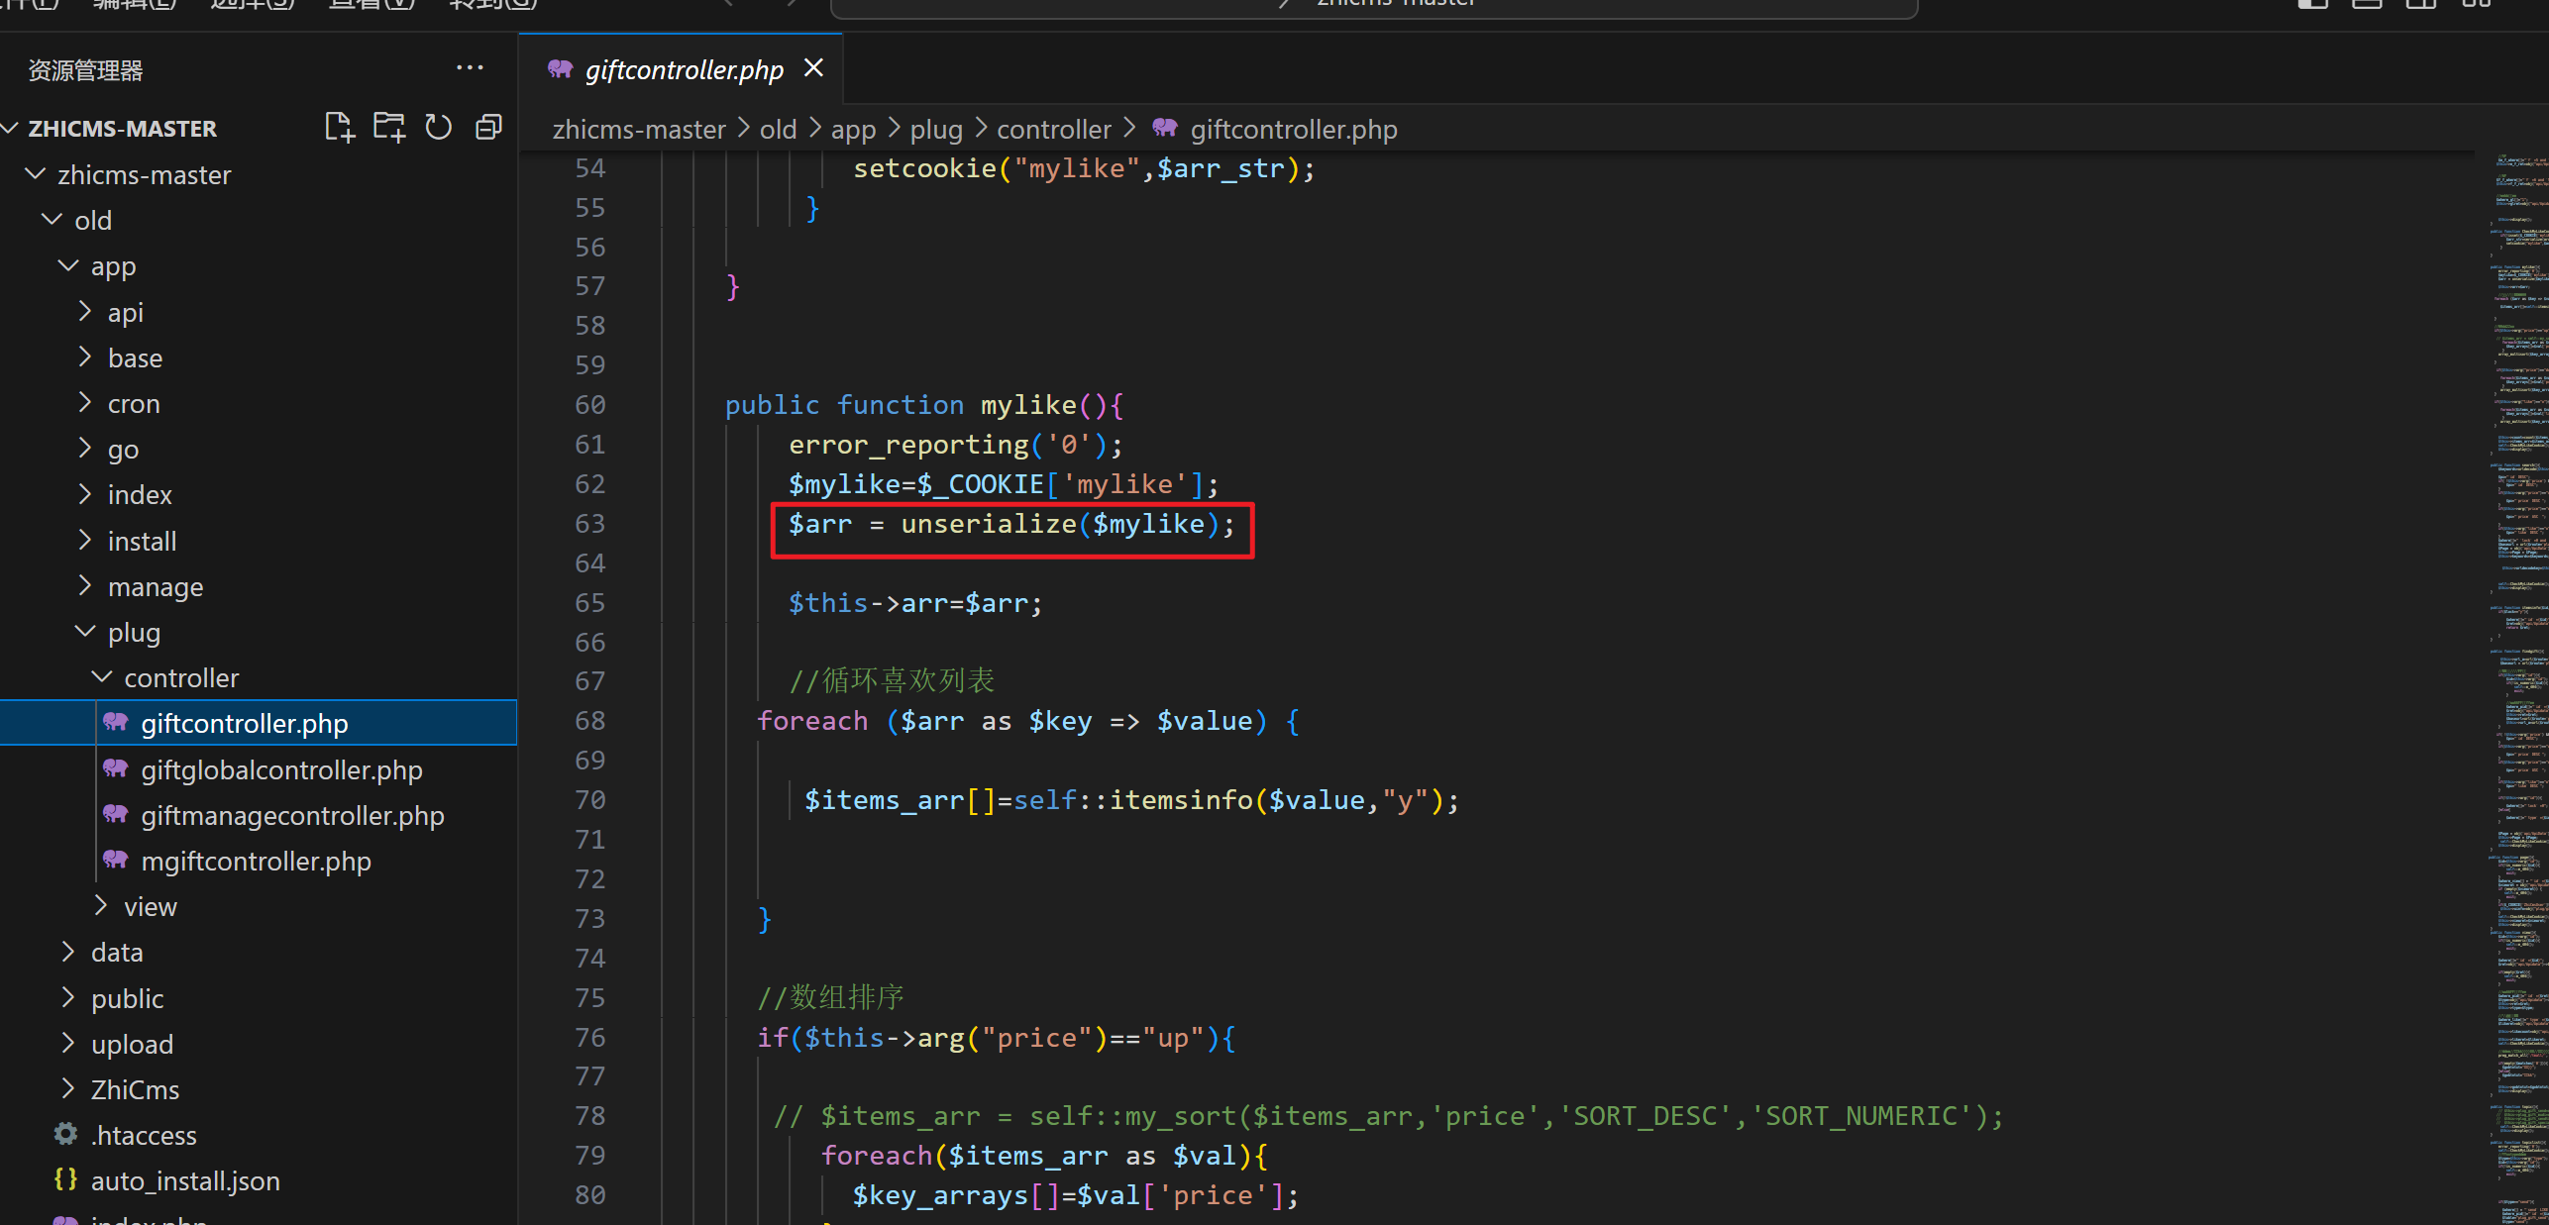Viewport: 2549px width, 1225px height.
Task: Collapse the ZHICMS-MASTER root section
Action: coord(11,128)
